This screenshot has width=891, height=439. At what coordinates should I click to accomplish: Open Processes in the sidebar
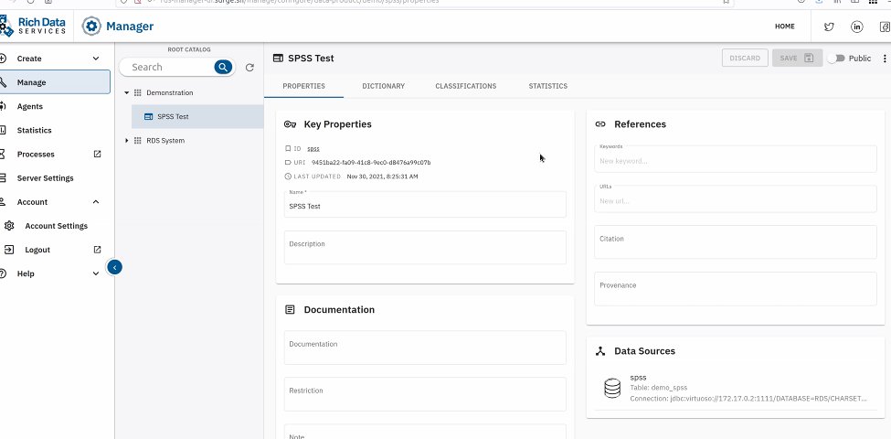click(x=55, y=154)
